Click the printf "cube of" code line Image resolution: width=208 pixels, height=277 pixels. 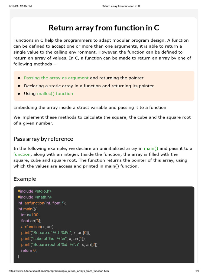click(53, 239)
